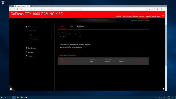Add page to favorites with the star icon
Image resolution: width=176 pixels, height=99 pixels.
(x=149, y=9)
